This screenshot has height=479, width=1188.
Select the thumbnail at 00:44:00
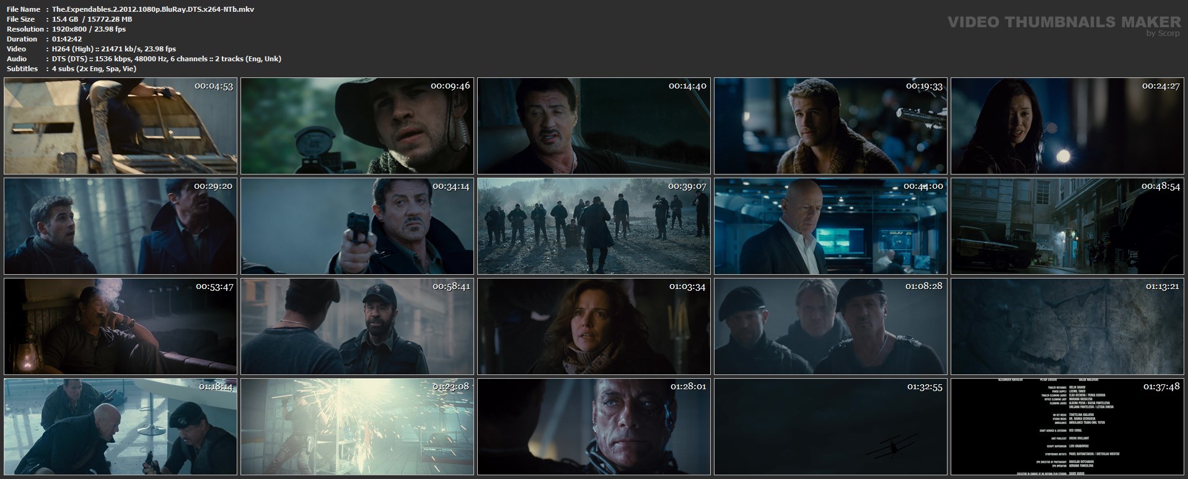pos(830,226)
